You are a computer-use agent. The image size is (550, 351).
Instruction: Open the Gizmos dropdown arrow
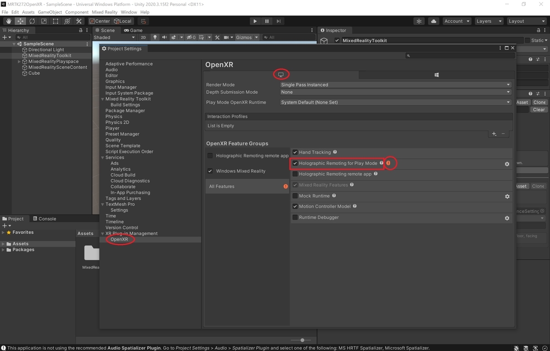click(257, 38)
